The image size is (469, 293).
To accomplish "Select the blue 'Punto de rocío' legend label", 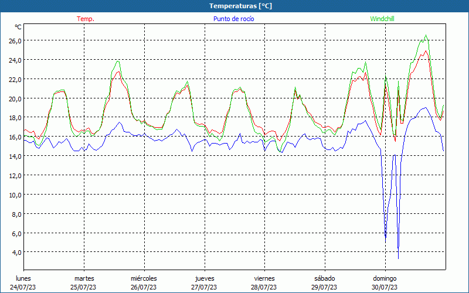I will 233,19.
